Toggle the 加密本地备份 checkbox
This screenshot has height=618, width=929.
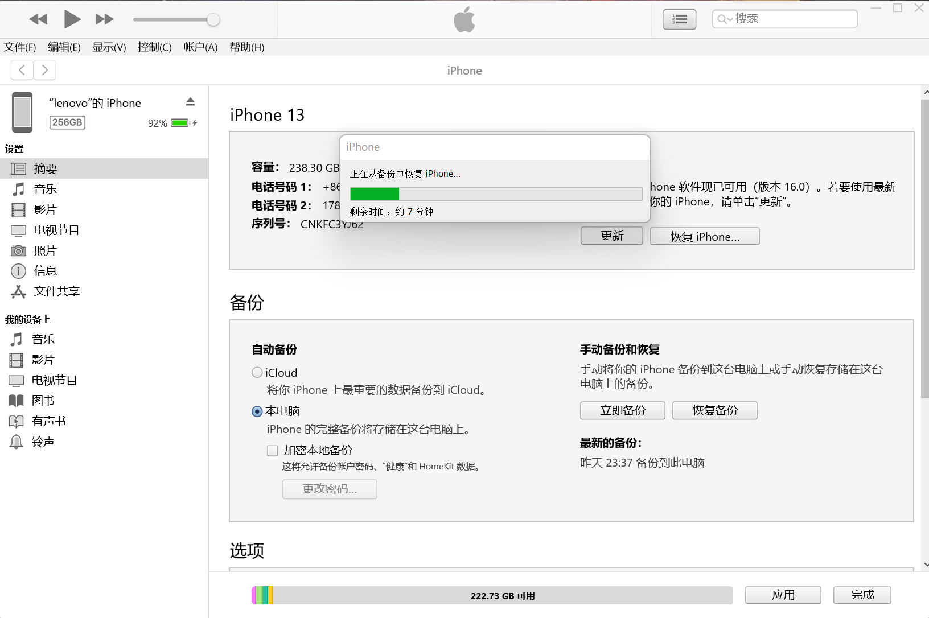[273, 451]
